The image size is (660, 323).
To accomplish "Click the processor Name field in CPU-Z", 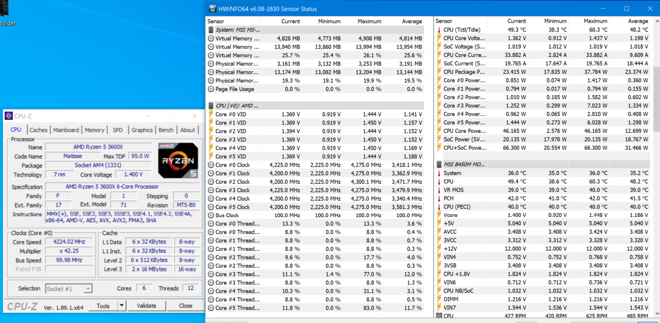I will 98,147.
